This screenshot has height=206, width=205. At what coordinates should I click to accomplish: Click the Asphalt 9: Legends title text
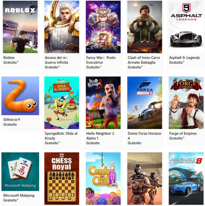(184, 58)
